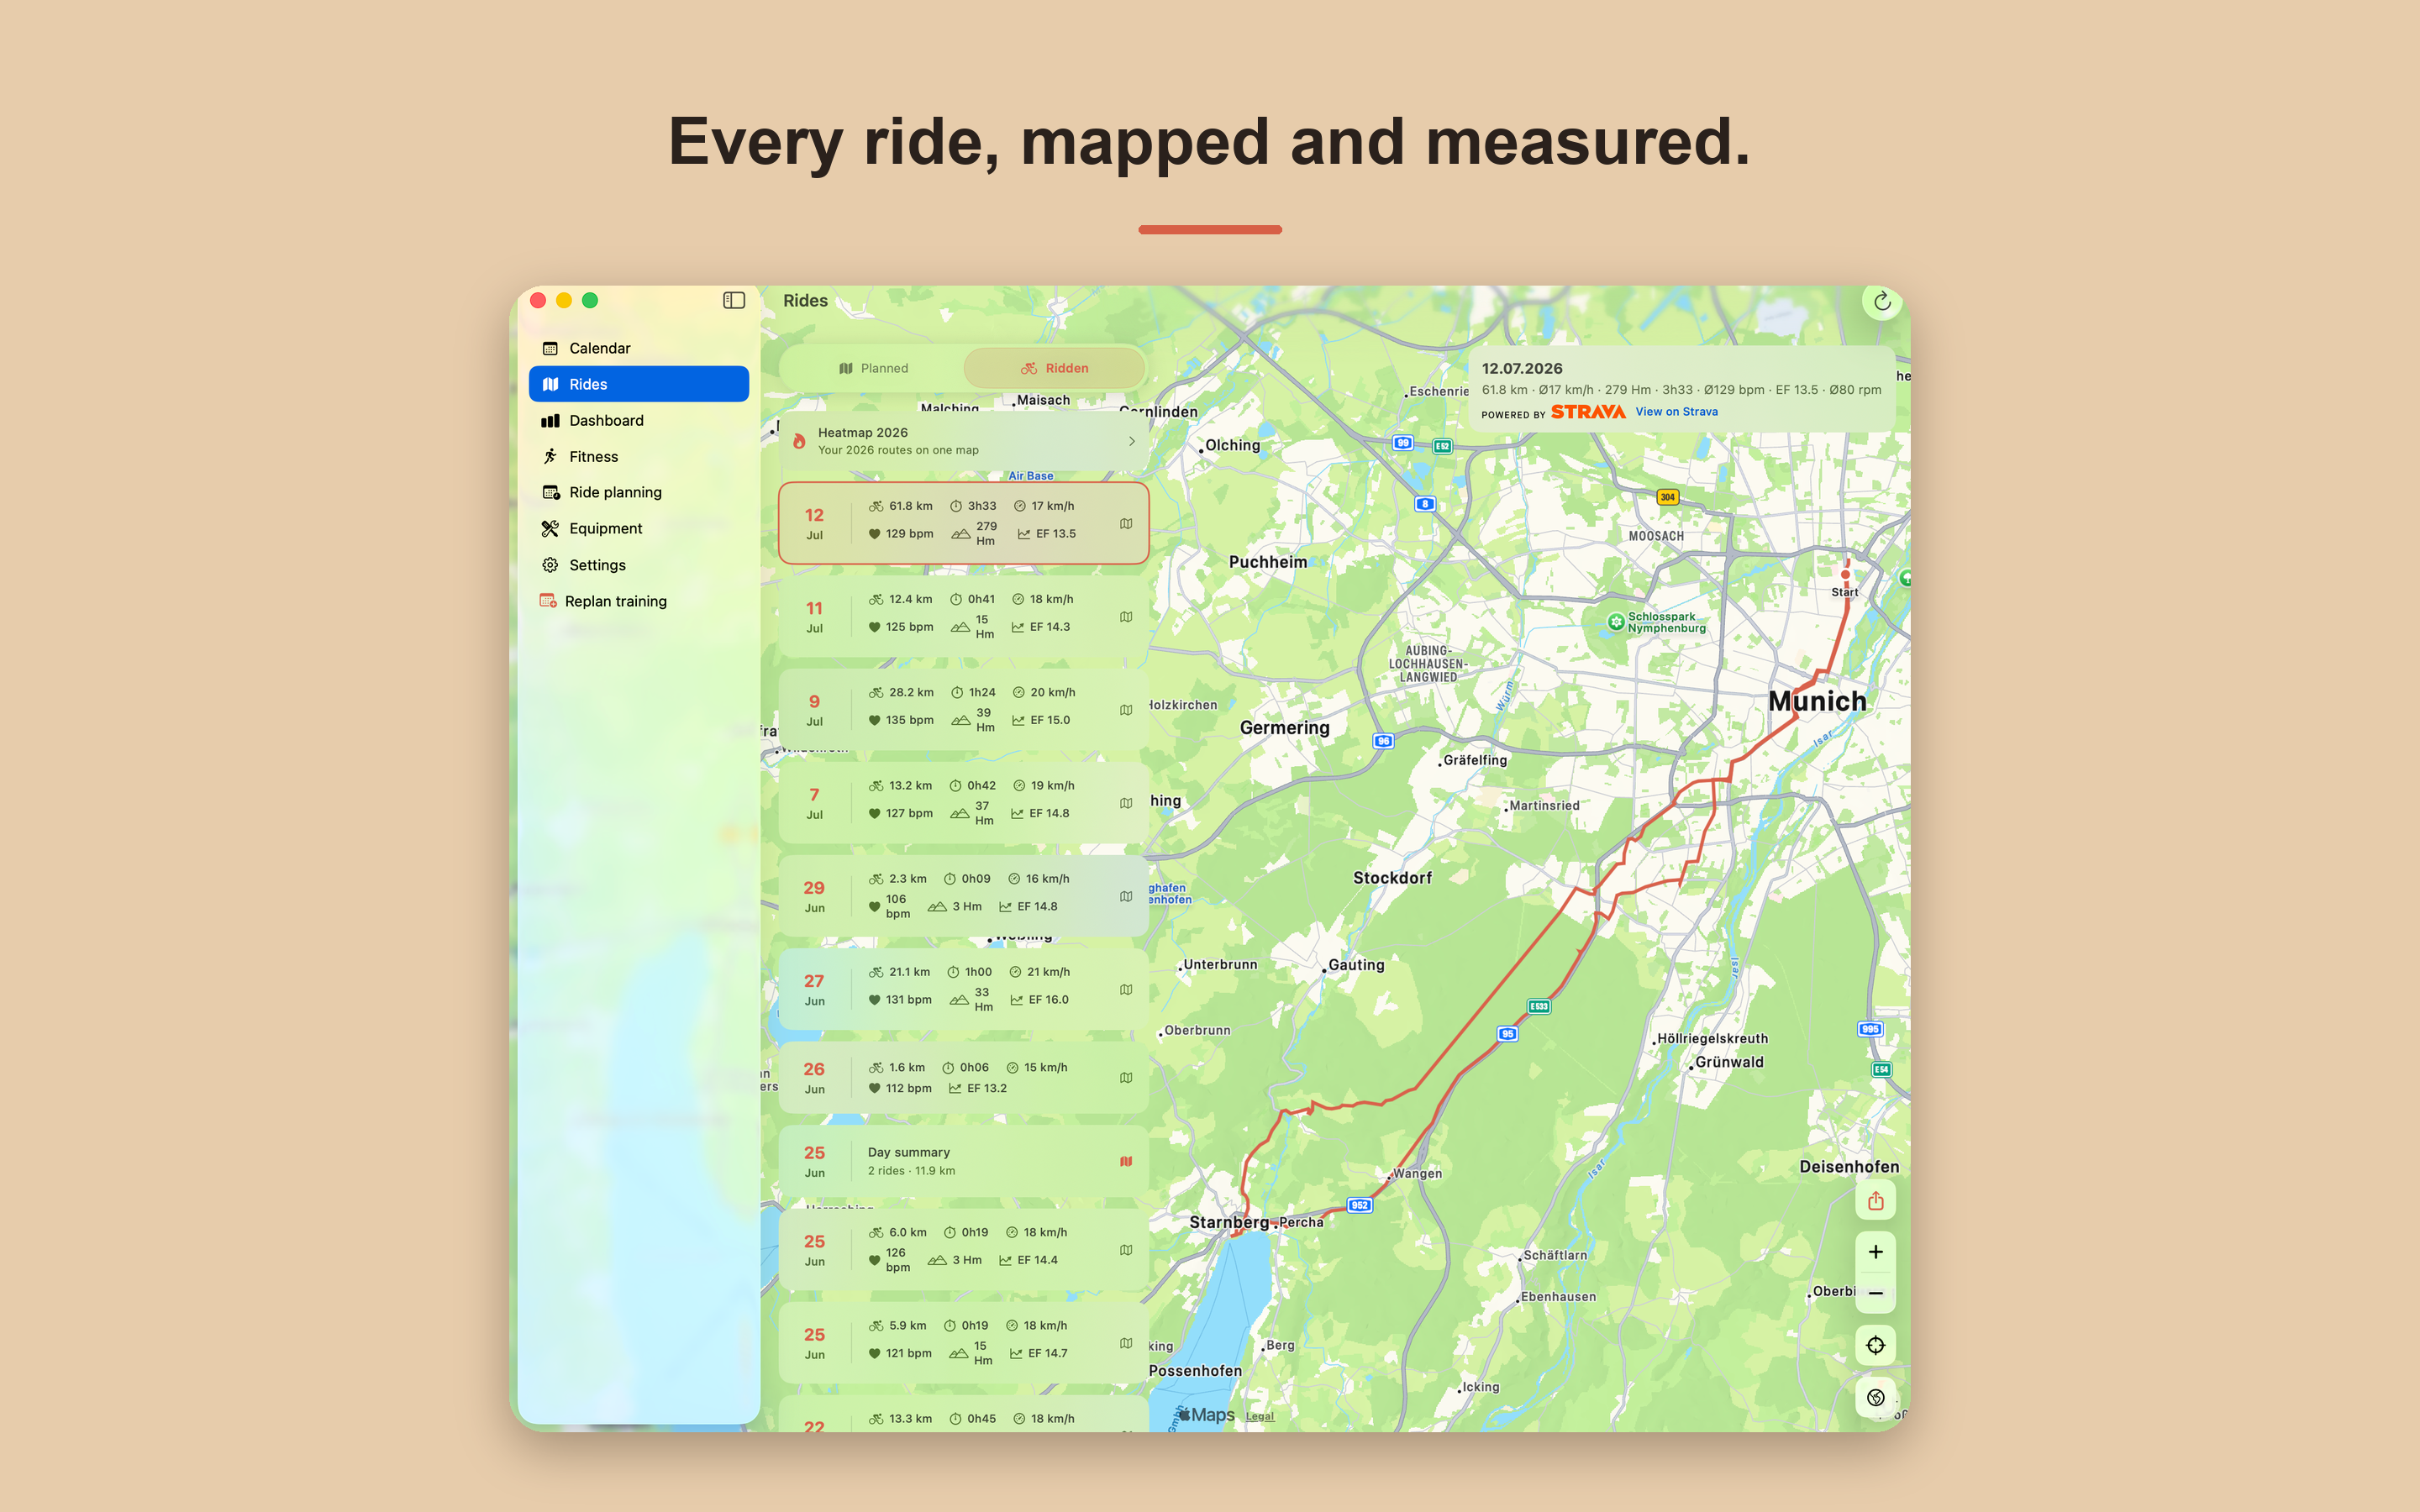Open the Dashboard section

(638, 420)
